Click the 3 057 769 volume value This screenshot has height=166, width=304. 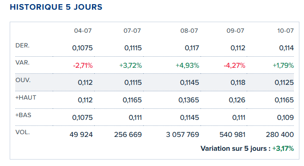tap(182, 135)
